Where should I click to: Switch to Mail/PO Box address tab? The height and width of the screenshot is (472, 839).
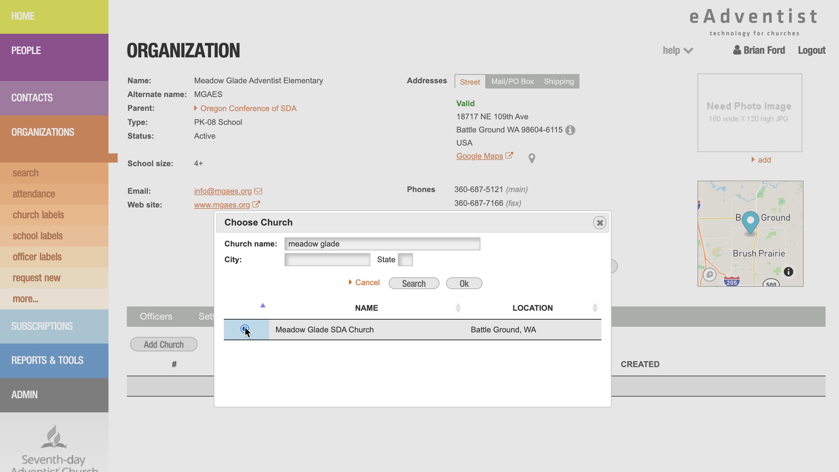[x=512, y=82]
